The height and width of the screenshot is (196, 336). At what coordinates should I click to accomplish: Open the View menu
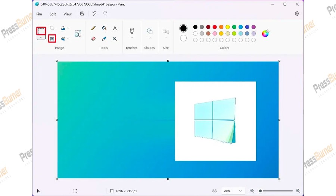pos(68,14)
